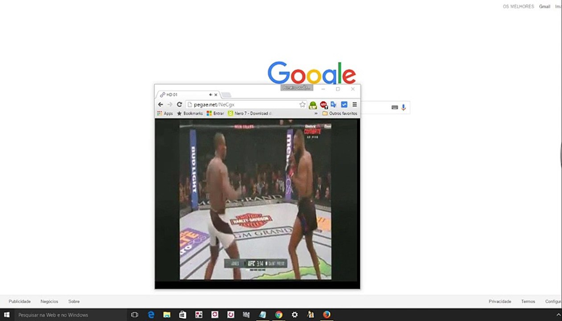Switch to Google Chrome in taskbar
This screenshot has height=321, width=562.
278,315
